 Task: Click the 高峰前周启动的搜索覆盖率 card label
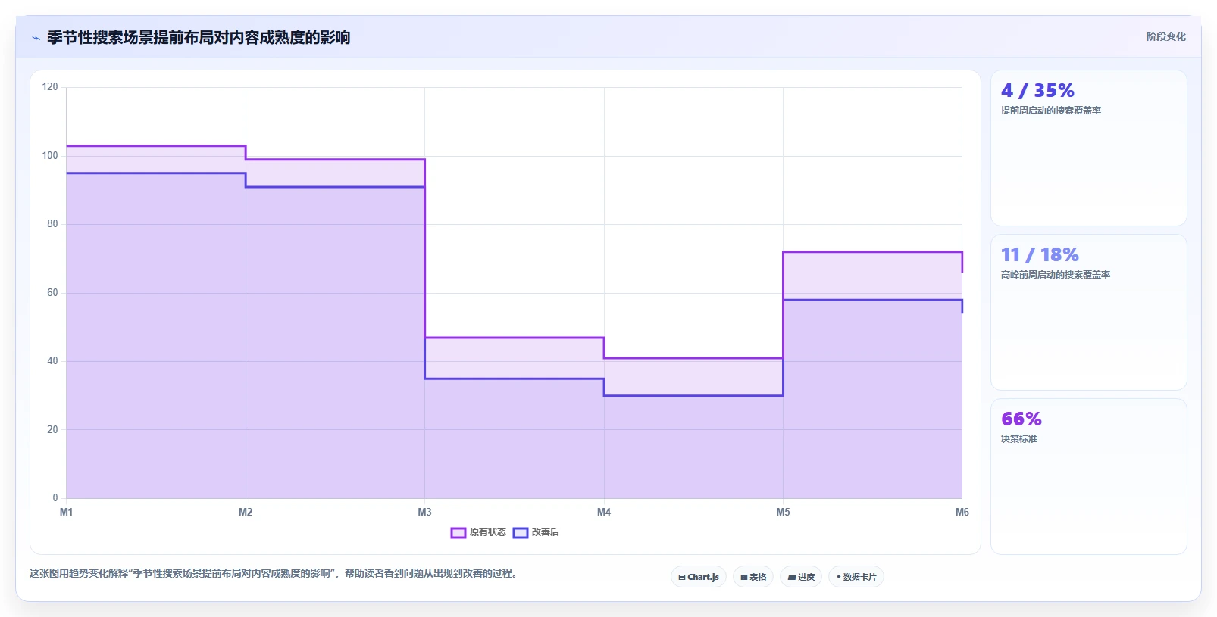point(1056,275)
